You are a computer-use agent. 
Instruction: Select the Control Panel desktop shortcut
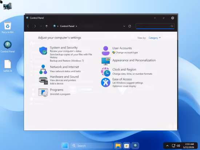[8, 47]
